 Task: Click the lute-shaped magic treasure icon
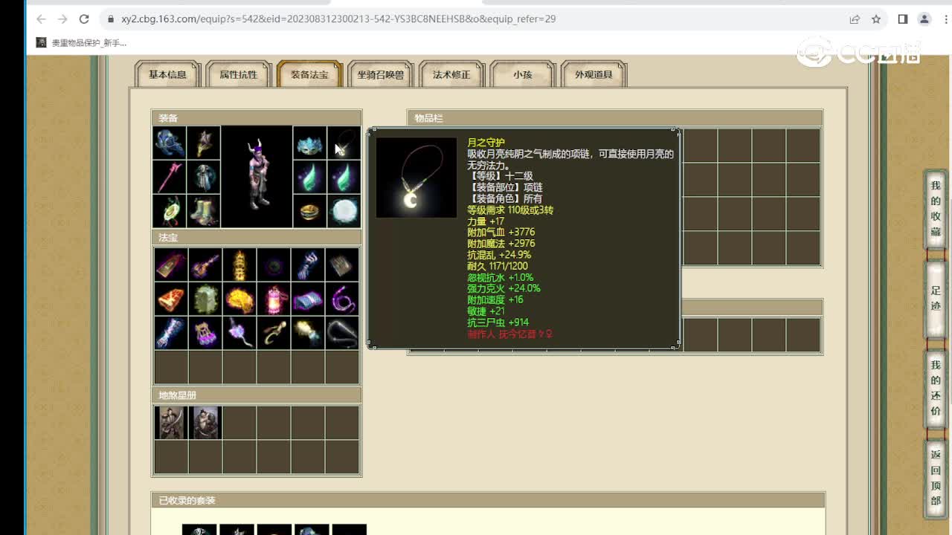pos(205,265)
